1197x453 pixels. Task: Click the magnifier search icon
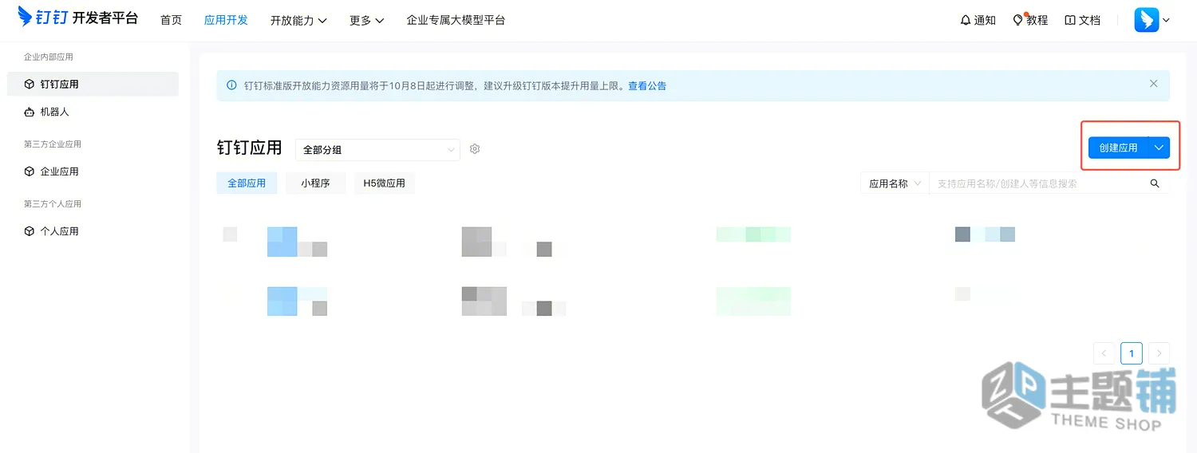[1155, 183]
